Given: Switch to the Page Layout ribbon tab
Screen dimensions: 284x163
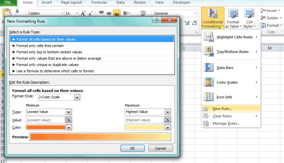Looking at the screenshot, I should [71, 3].
